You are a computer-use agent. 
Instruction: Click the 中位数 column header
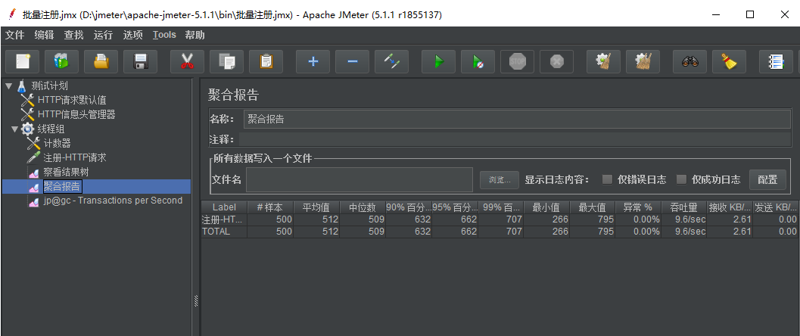coord(363,207)
